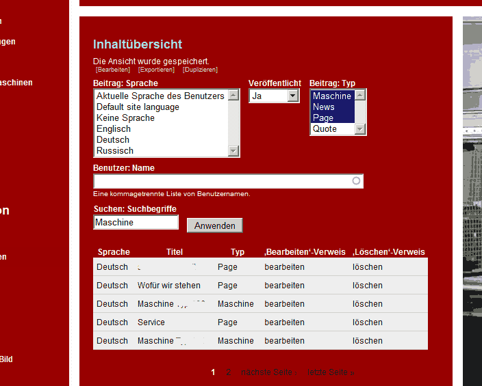Click scroll-up arrow in Sprache listbox
The image size is (482, 386).
233,96
